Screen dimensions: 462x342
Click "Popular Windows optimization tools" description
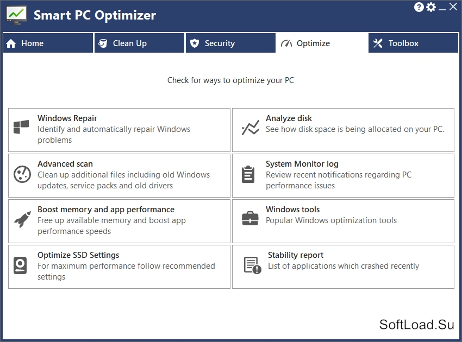click(331, 220)
